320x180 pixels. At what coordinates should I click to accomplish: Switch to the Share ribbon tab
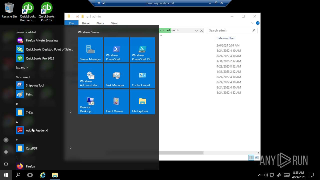click(100, 23)
